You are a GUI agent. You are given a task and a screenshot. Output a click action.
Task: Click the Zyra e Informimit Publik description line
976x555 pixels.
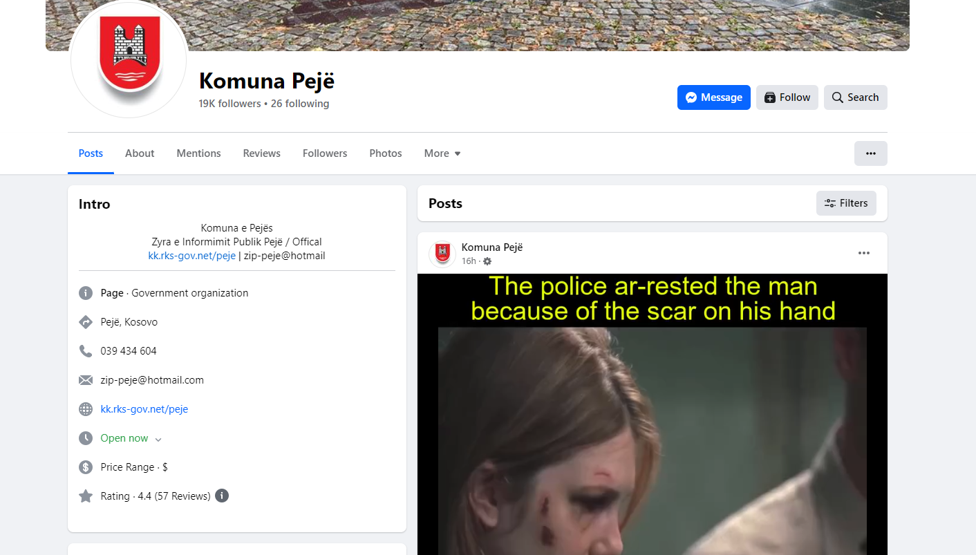pyautogui.click(x=237, y=242)
